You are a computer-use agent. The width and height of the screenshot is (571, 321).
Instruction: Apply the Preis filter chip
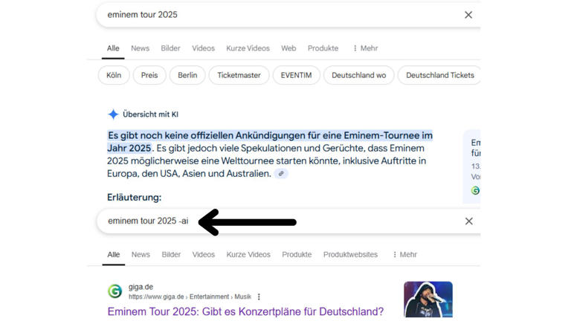pyautogui.click(x=149, y=75)
